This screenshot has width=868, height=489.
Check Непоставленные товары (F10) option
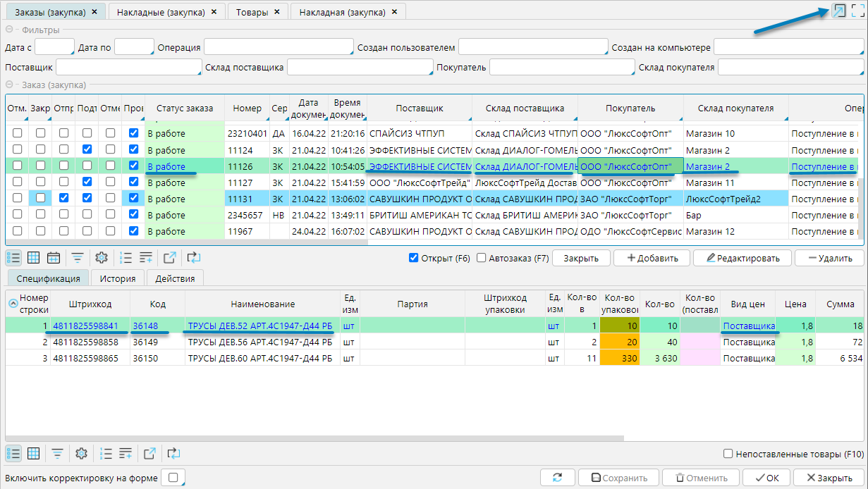[729, 454]
